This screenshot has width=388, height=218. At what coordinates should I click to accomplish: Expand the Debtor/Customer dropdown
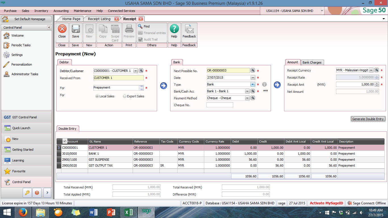pos(135,71)
